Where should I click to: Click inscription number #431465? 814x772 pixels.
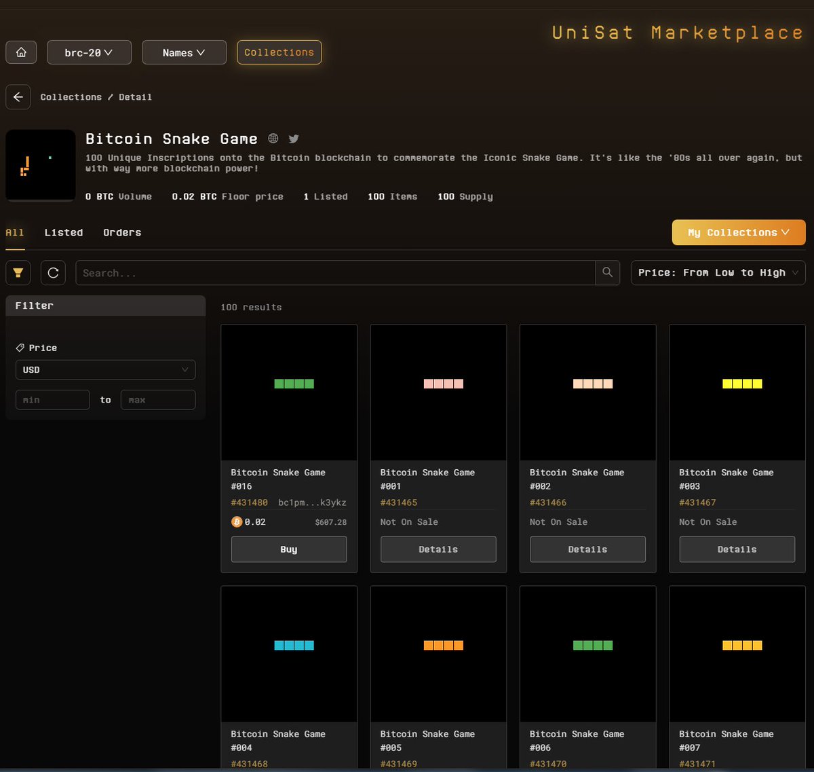point(399,502)
